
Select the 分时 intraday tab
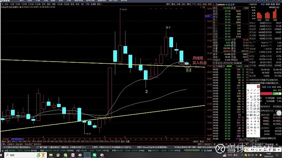click(6, 4)
